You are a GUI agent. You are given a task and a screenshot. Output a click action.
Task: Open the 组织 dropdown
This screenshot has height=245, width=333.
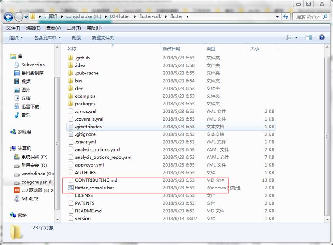pos(16,38)
